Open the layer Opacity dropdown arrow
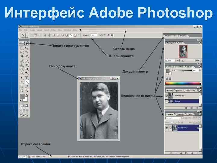Image resolution: width=217 pixels, height=163 pixels. pos(200,118)
